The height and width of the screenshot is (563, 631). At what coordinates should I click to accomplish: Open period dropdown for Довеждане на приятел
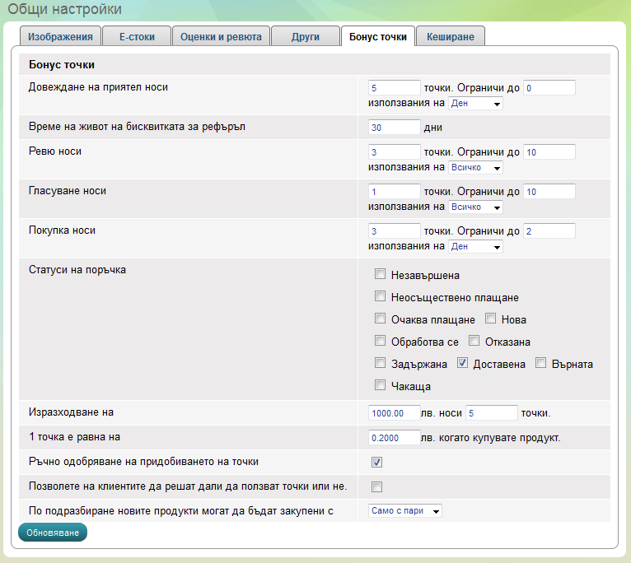click(x=475, y=104)
